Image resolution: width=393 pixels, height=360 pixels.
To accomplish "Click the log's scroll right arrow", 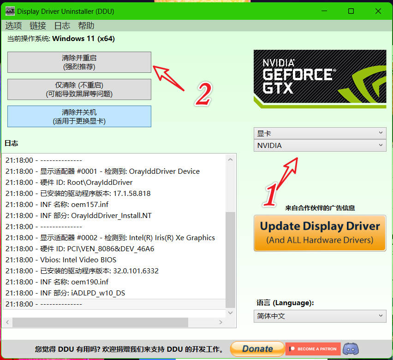I will [222, 323].
